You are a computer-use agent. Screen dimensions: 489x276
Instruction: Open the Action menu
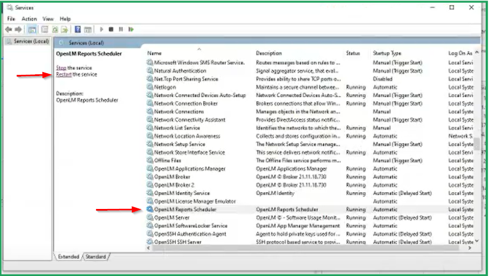[29, 19]
